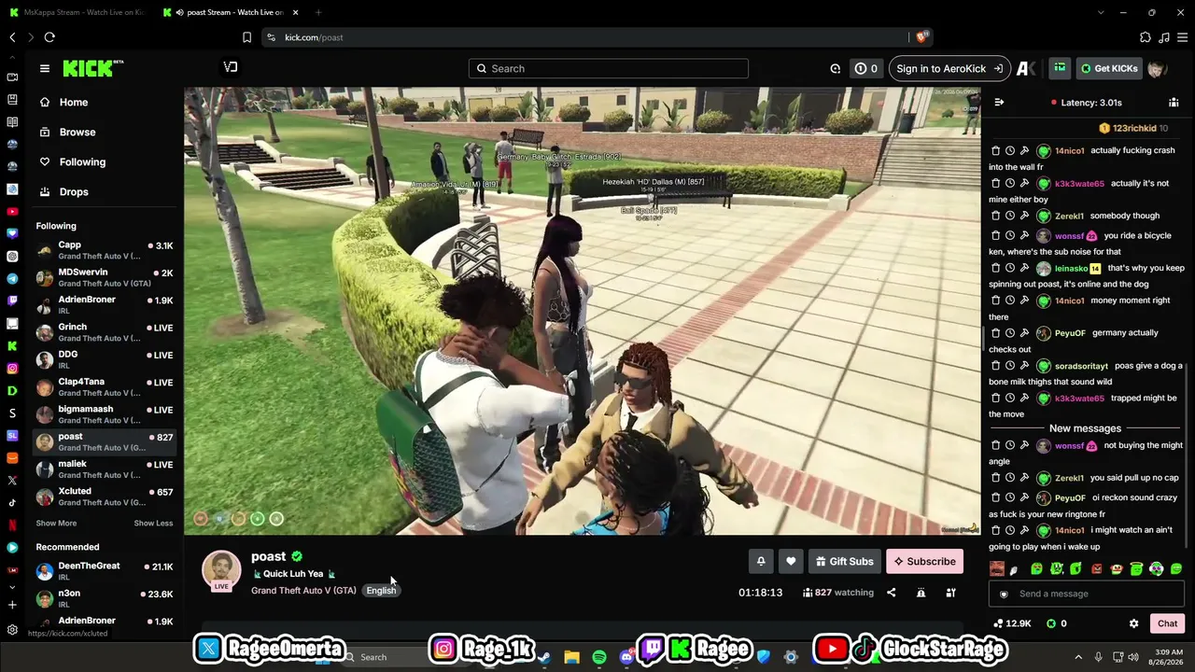The height and width of the screenshot is (672, 1195).
Task: Show hidden system tray icons
Action: pyautogui.click(x=1078, y=657)
